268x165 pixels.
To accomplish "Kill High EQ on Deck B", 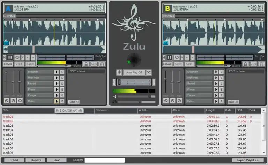I will 179,101.
